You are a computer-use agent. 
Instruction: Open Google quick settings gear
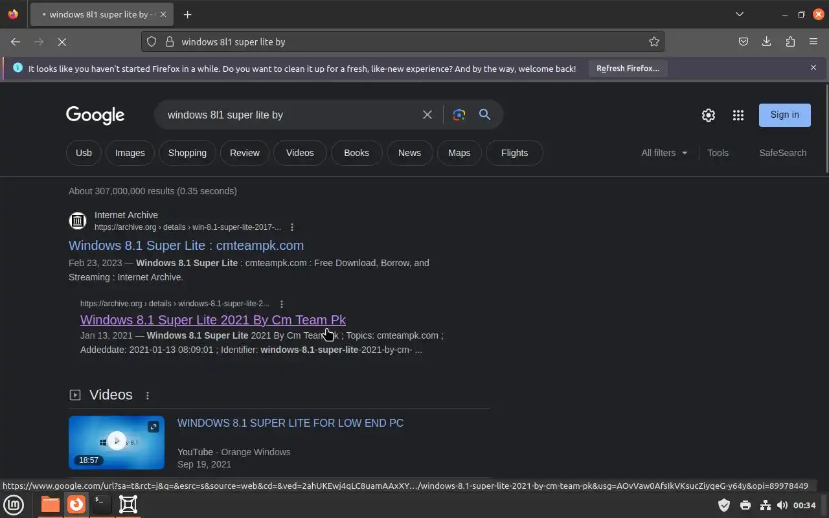pos(709,115)
